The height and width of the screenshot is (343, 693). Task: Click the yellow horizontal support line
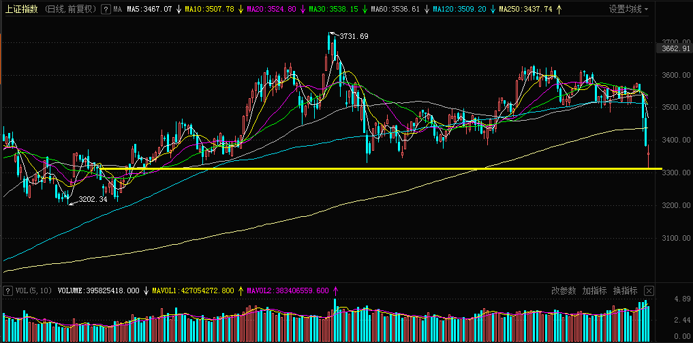pyautogui.click(x=409, y=168)
